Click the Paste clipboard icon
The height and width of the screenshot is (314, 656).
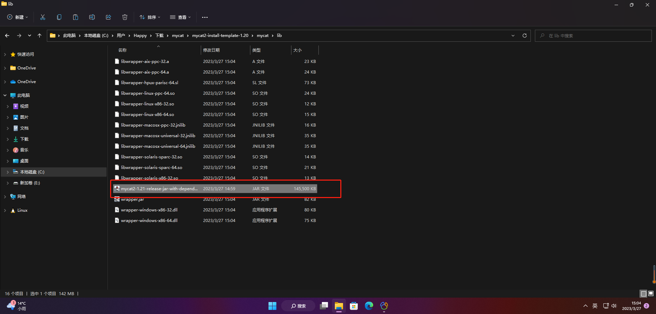tap(76, 17)
